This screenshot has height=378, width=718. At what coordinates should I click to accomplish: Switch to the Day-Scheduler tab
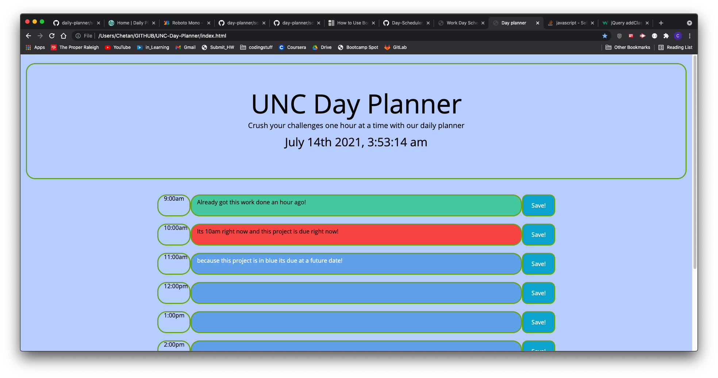(x=406, y=23)
